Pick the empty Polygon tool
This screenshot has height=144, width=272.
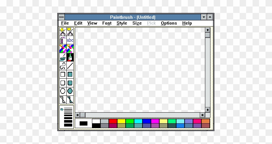[63, 100]
